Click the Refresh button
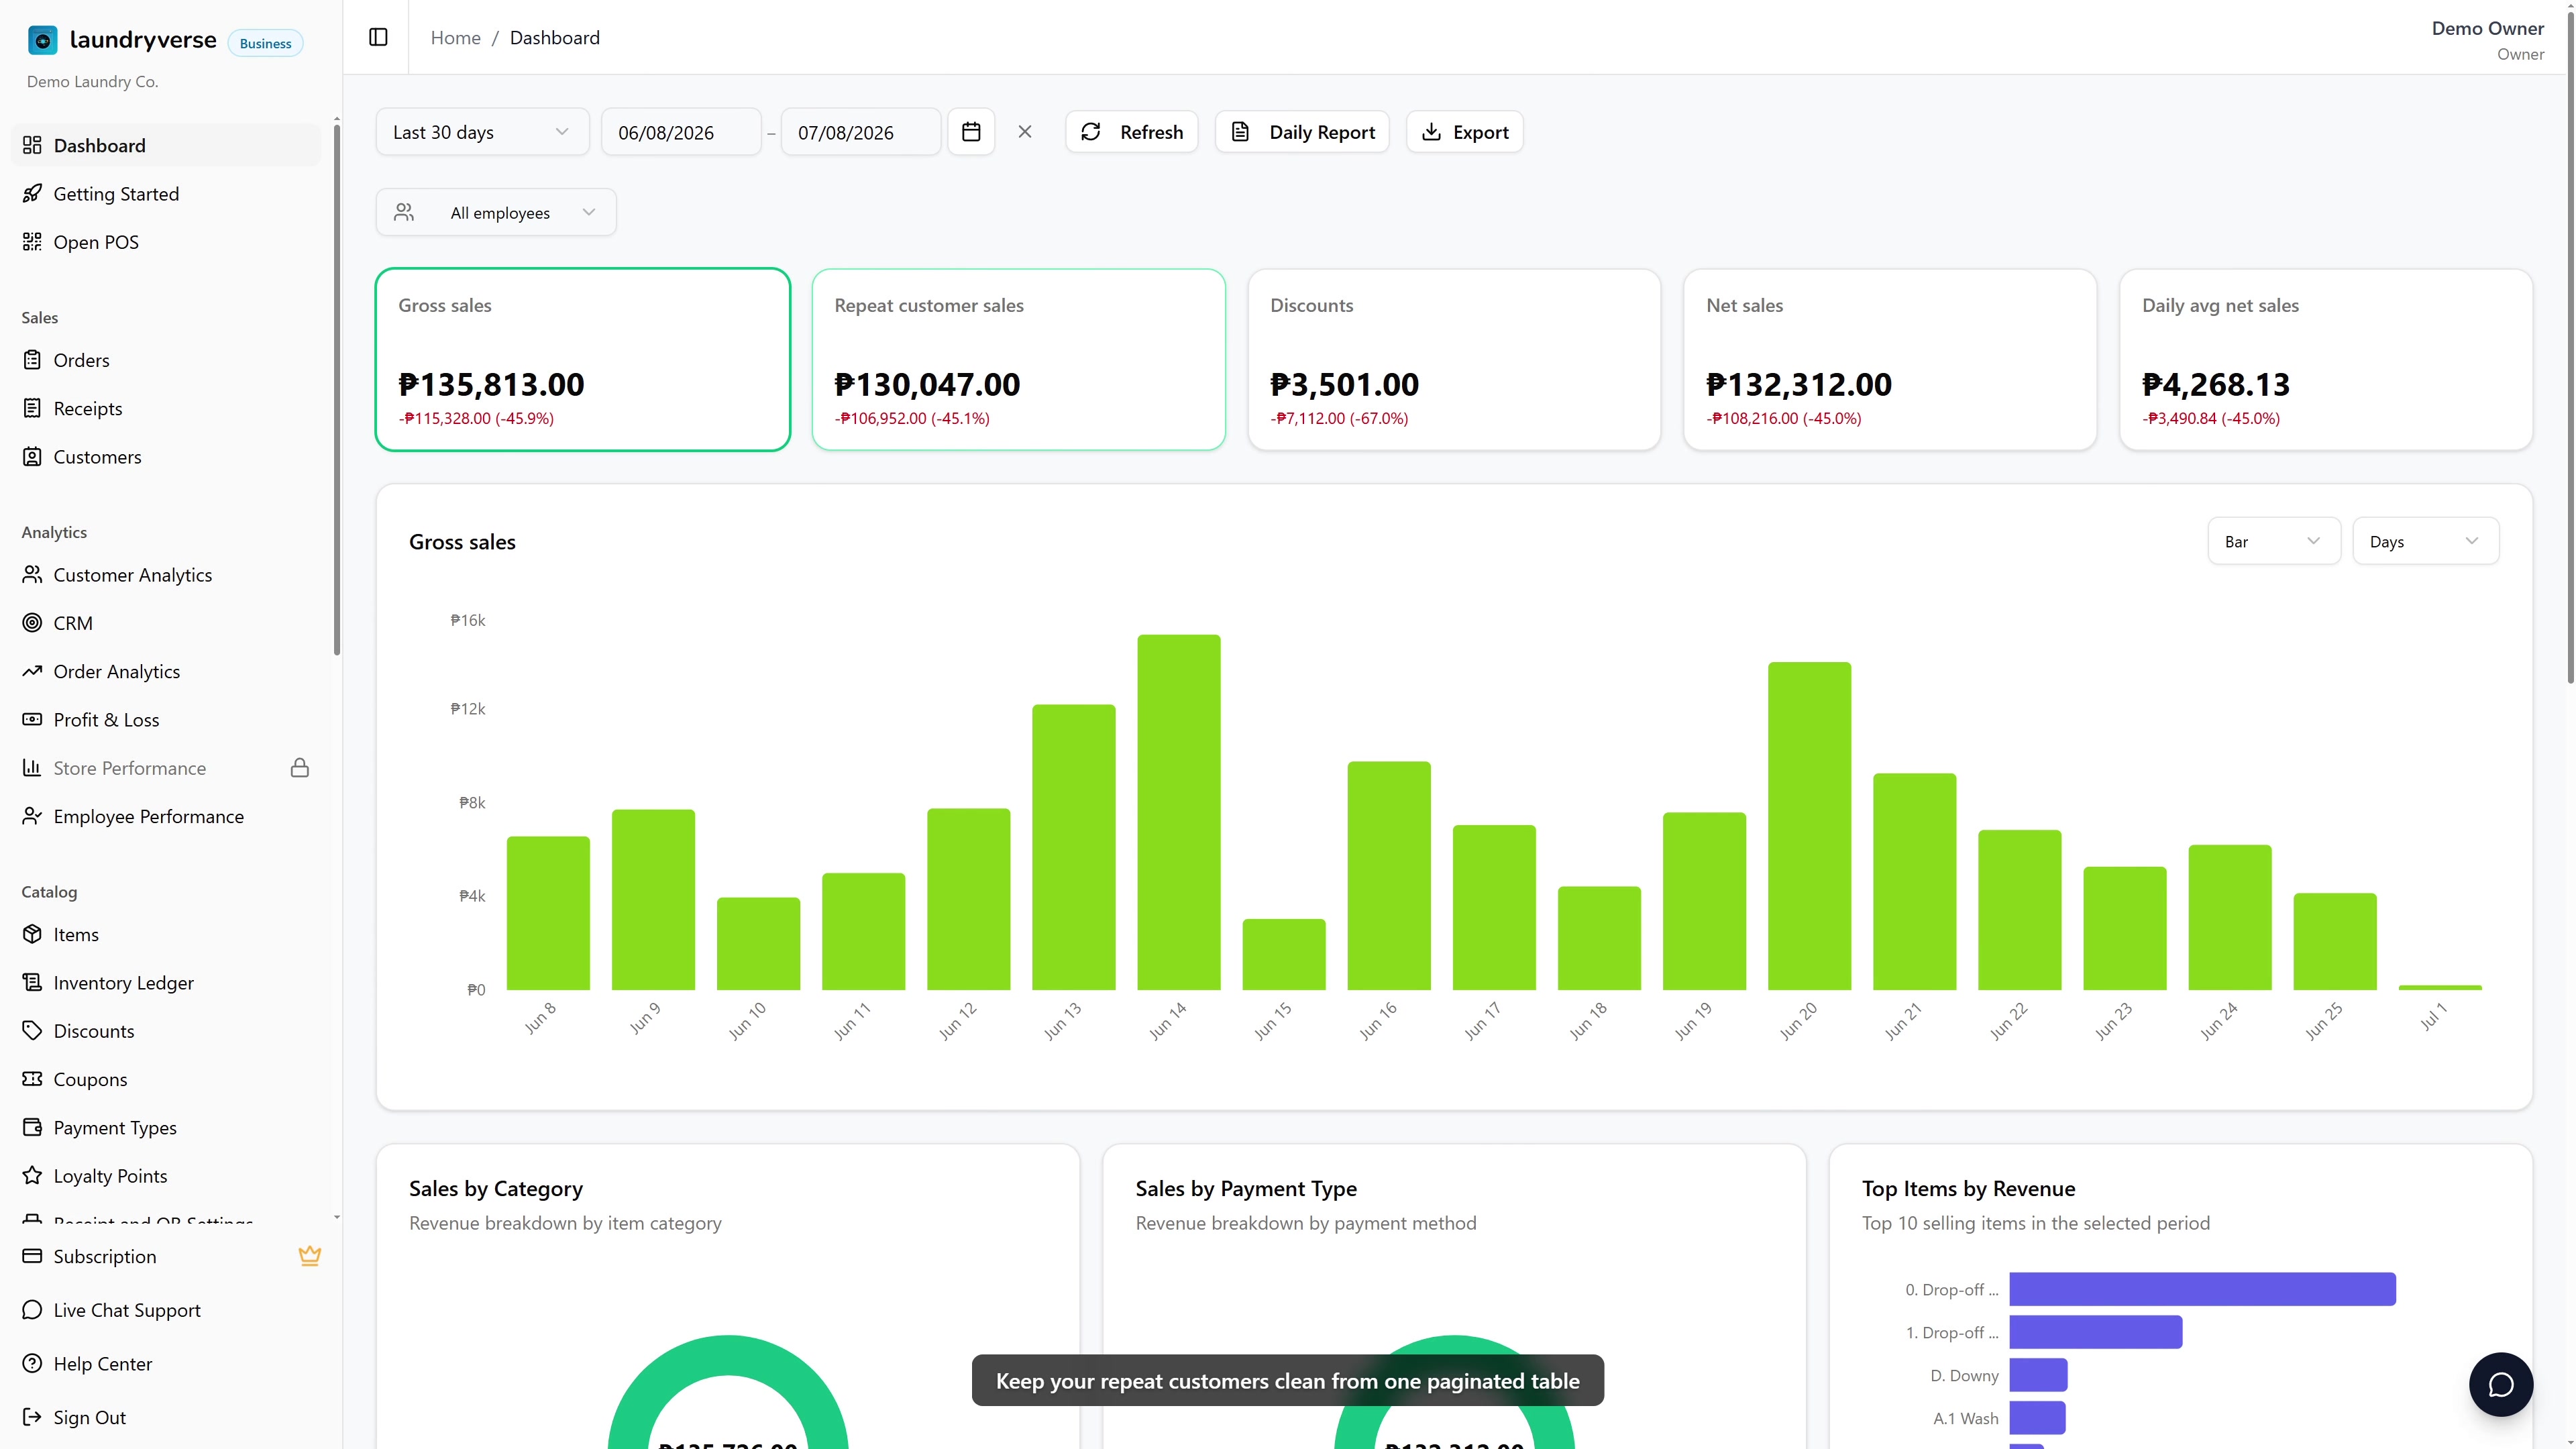This screenshot has width=2576, height=1449. (1132, 132)
